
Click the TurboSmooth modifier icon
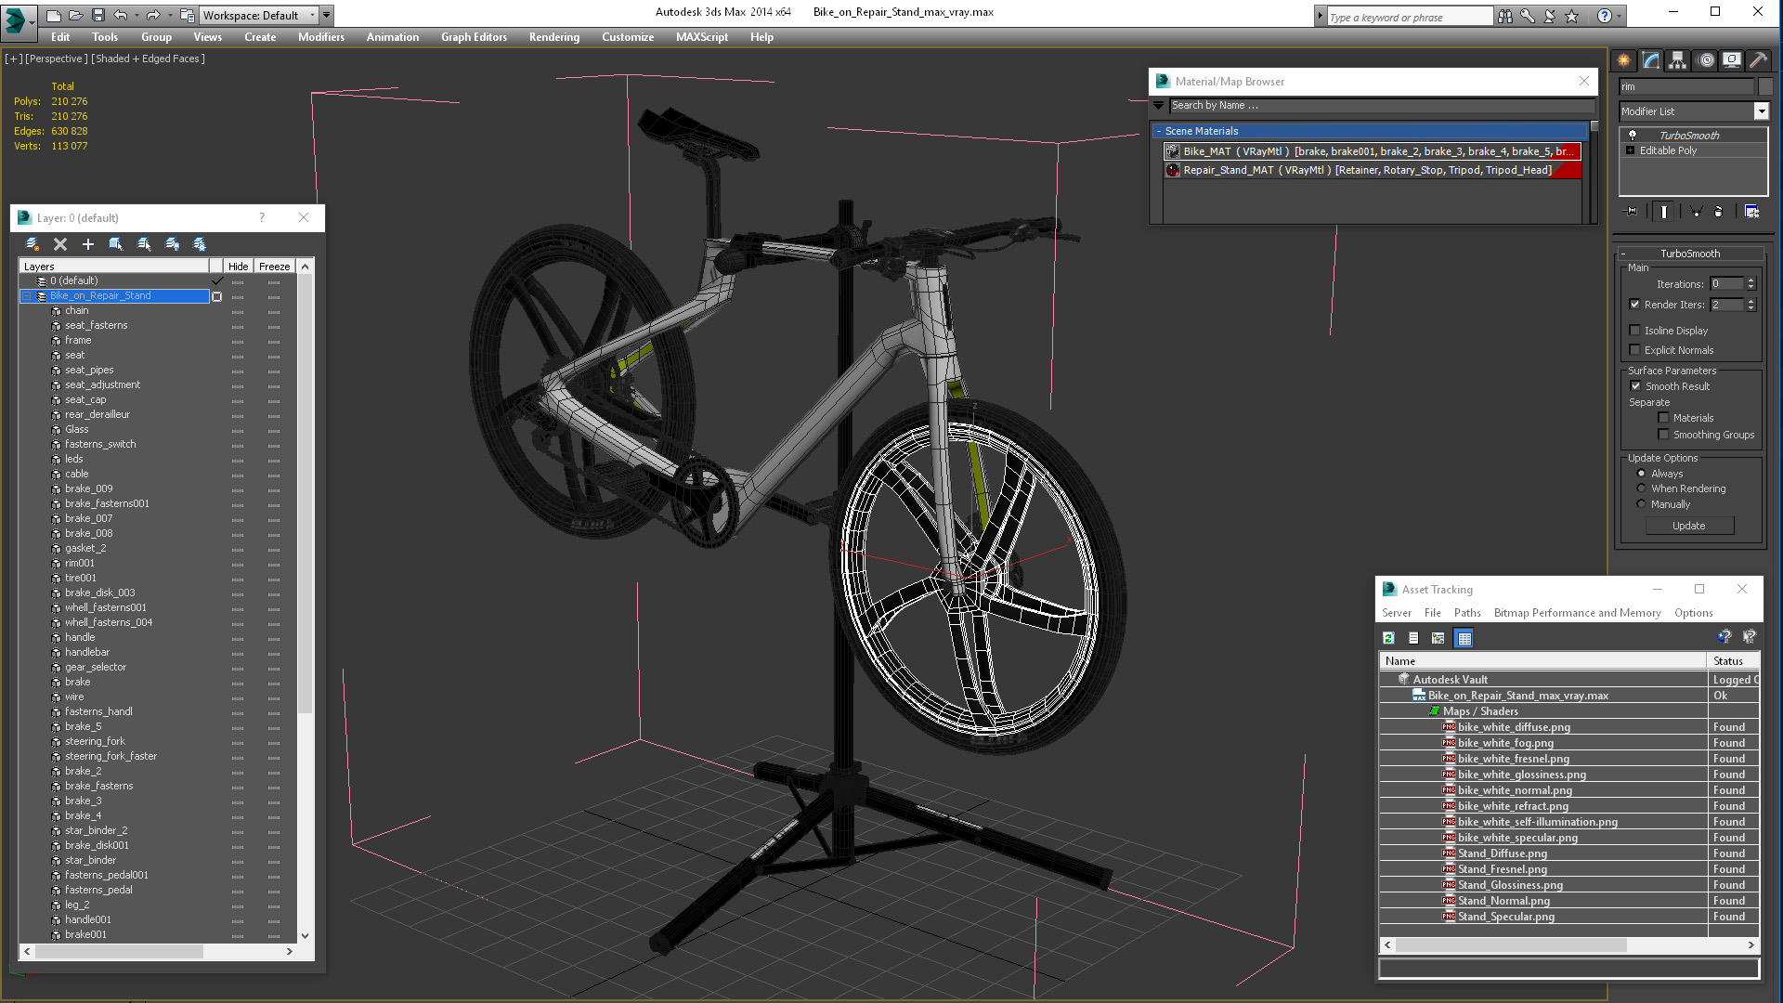[x=1633, y=134]
